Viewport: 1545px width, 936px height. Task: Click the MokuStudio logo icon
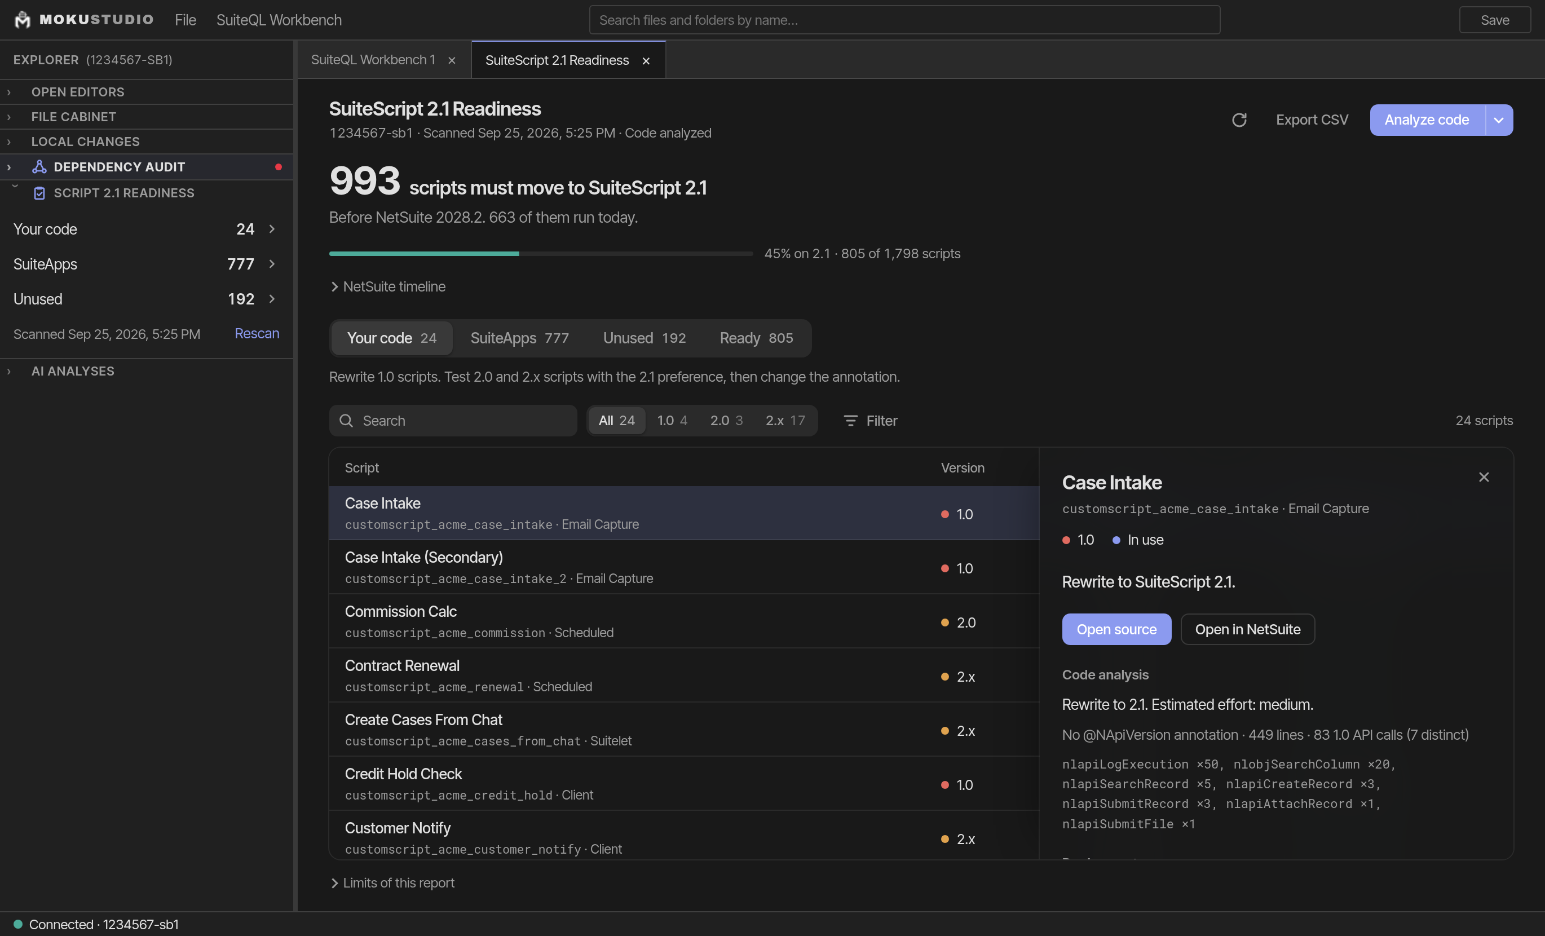click(23, 19)
